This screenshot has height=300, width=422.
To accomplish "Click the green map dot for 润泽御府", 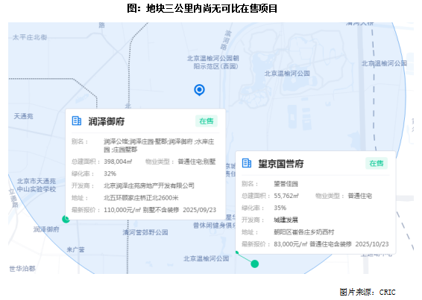I will coord(66,219).
